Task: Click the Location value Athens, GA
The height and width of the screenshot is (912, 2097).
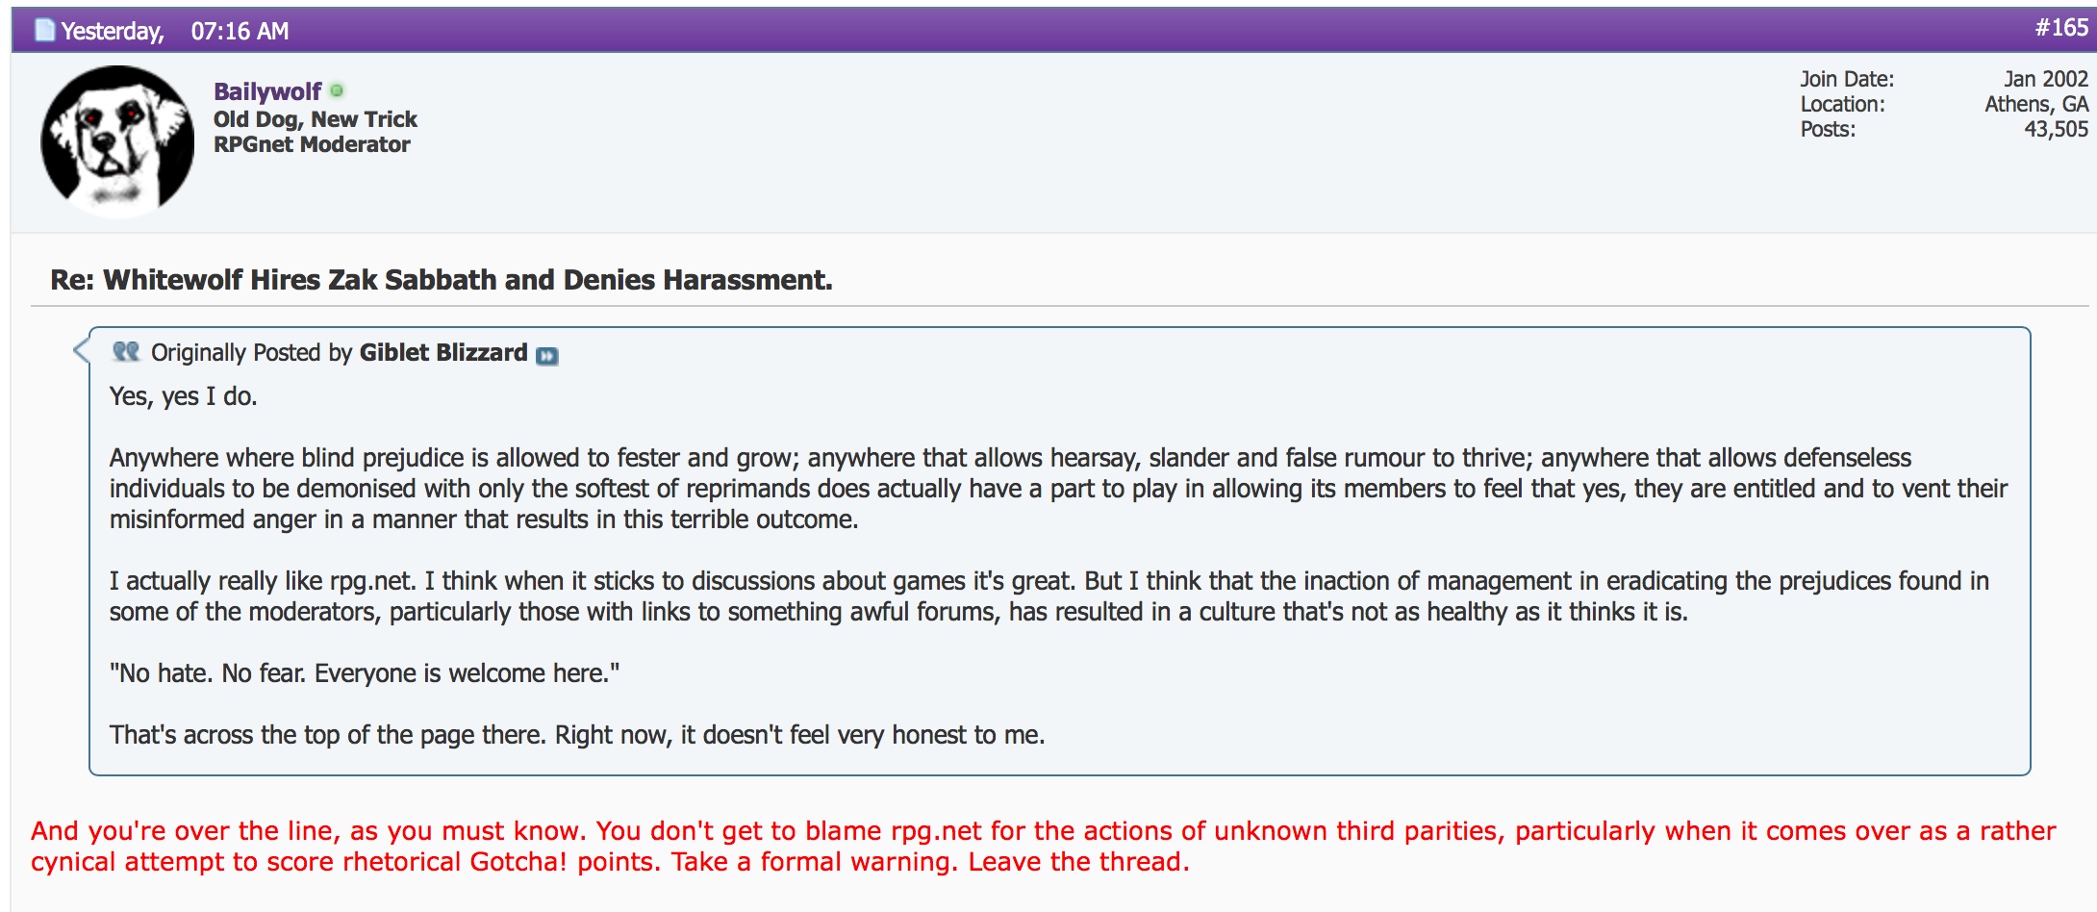Action: [2036, 104]
